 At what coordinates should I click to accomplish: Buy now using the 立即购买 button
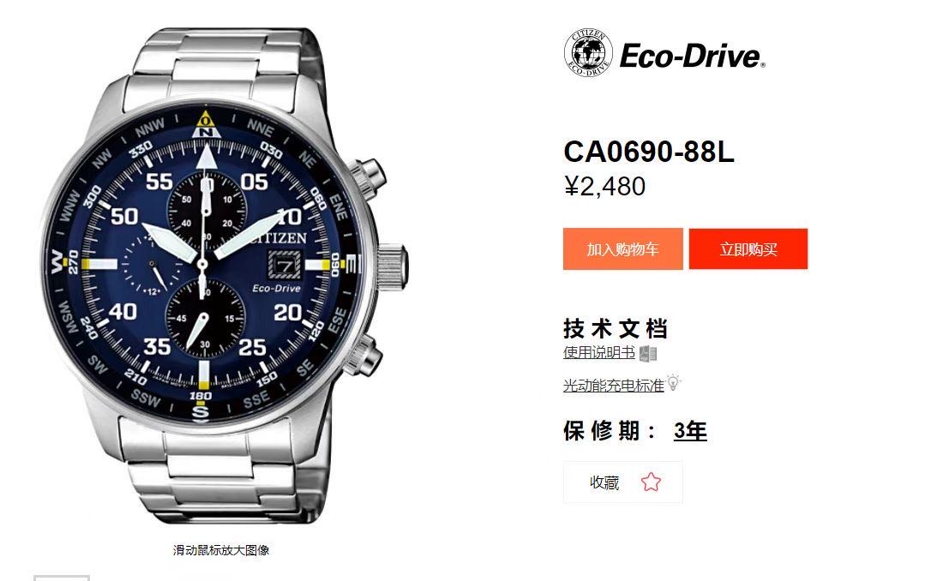point(748,249)
